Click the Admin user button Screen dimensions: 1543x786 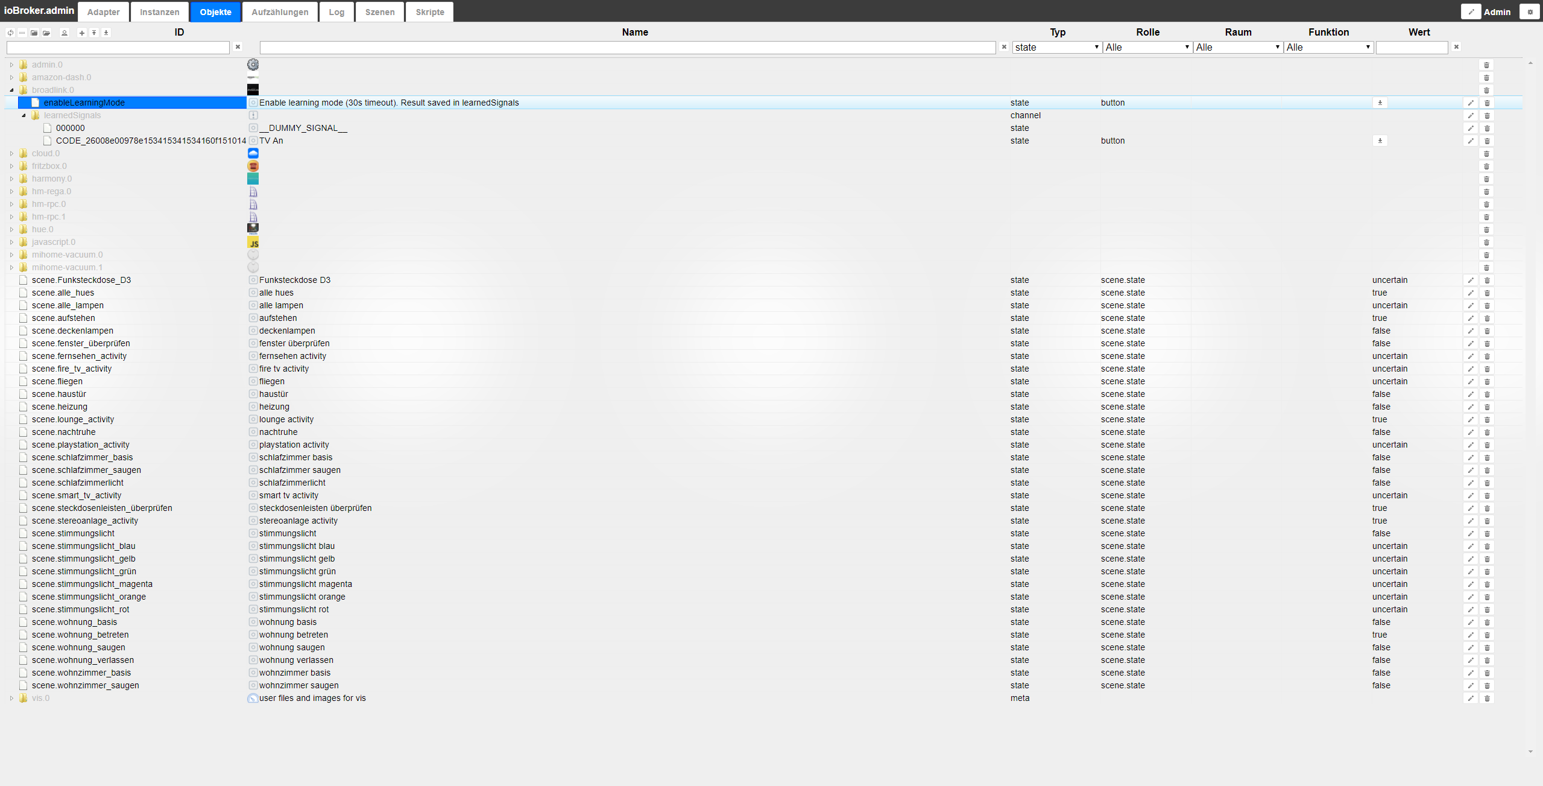tap(1497, 12)
